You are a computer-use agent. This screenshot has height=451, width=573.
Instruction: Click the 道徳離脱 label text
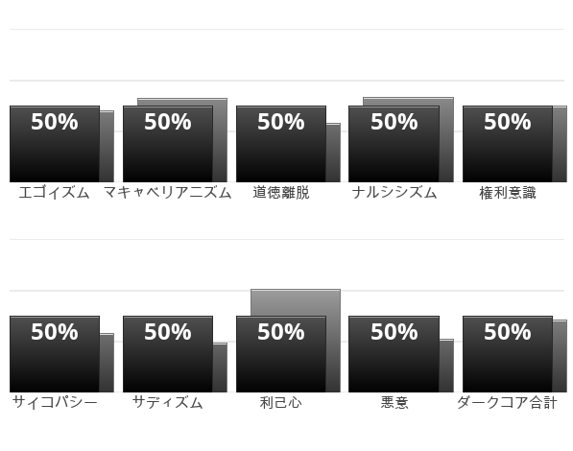pos(281,193)
